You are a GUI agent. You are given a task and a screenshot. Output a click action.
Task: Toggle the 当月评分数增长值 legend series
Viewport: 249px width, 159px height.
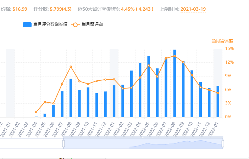[45, 24]
